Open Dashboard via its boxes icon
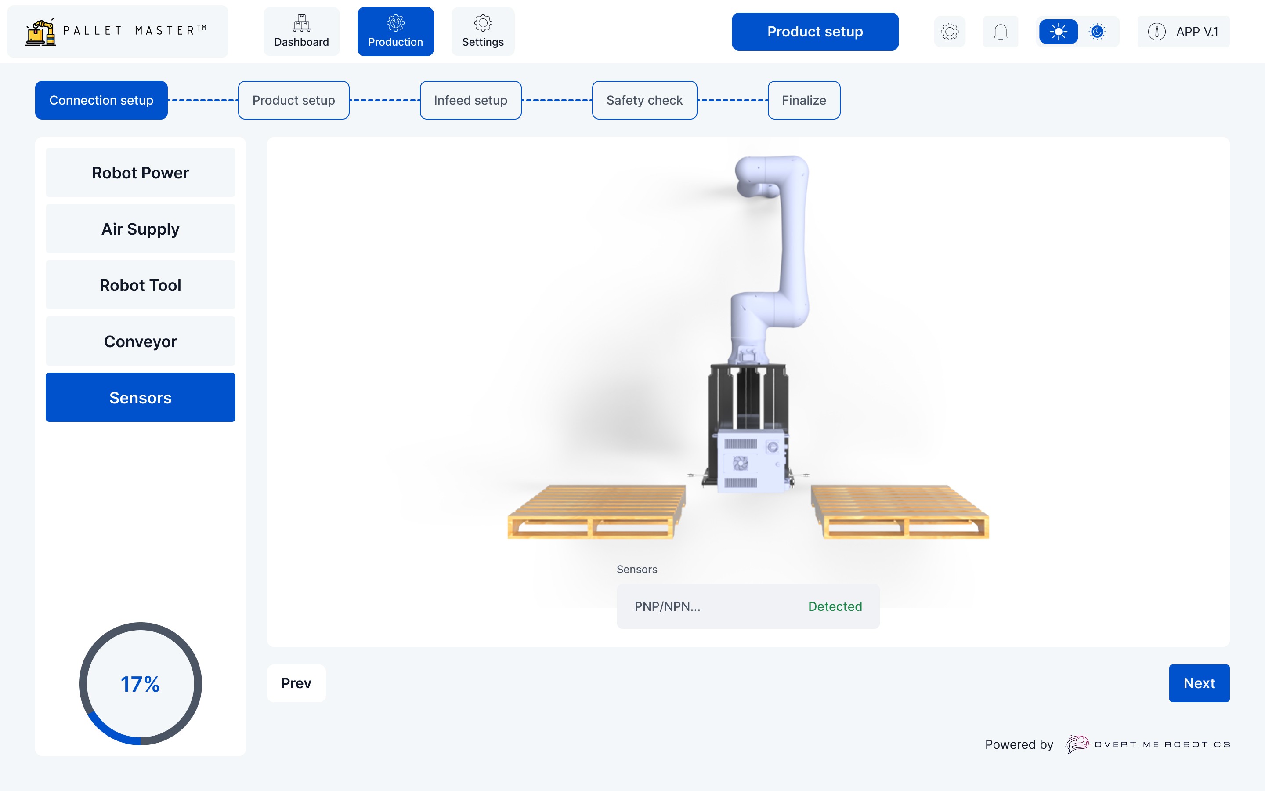Viewport: 1265px width, 791px height. [302, 23]
